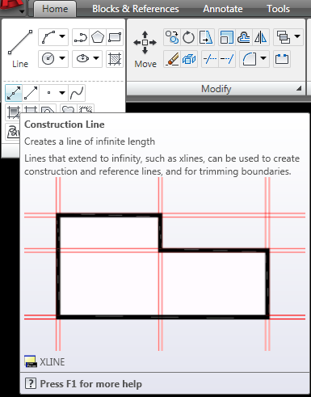Choose the Ellipse tool icon
This screenshot has height=397, width=311.
[82, 59]
